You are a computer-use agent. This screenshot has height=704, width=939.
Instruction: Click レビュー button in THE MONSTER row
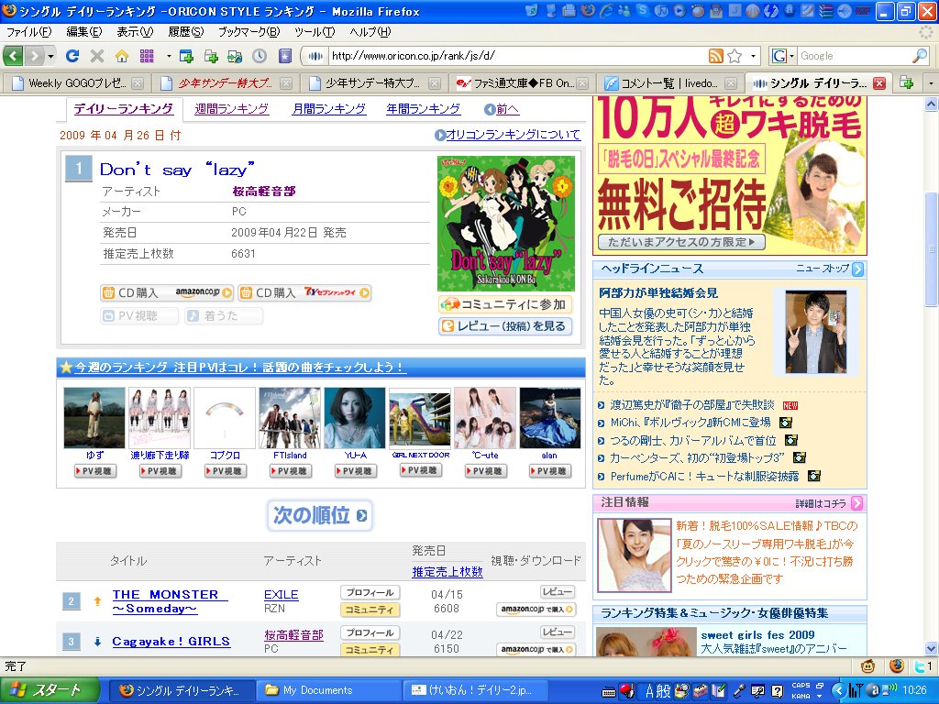pyautogui.click(x=557, y=592)
